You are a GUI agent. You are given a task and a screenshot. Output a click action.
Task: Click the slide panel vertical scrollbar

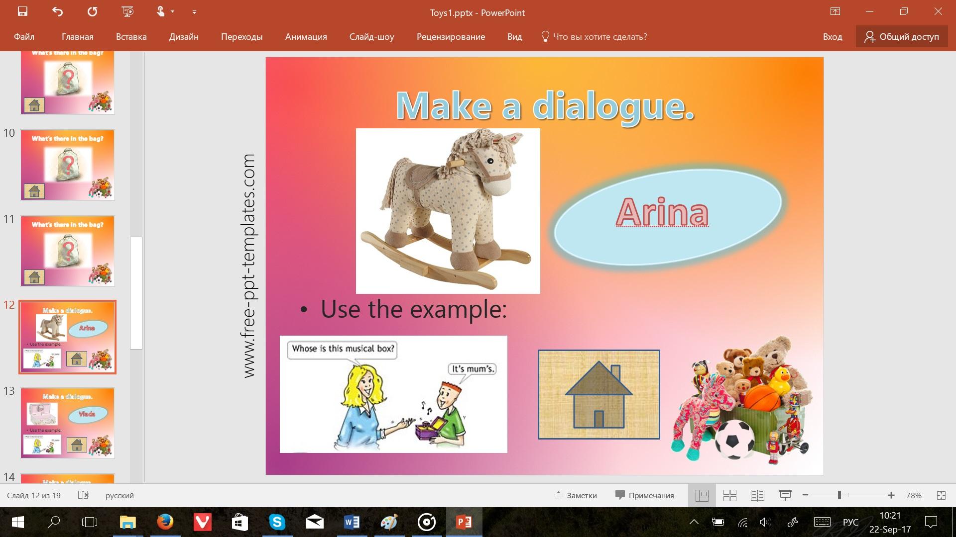[136, 293]
